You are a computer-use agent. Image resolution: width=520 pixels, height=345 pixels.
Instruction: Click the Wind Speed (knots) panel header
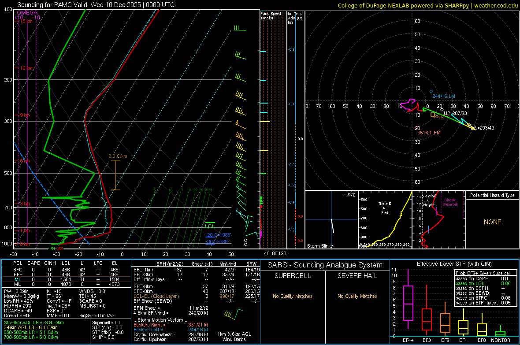(x=271, y=15)
